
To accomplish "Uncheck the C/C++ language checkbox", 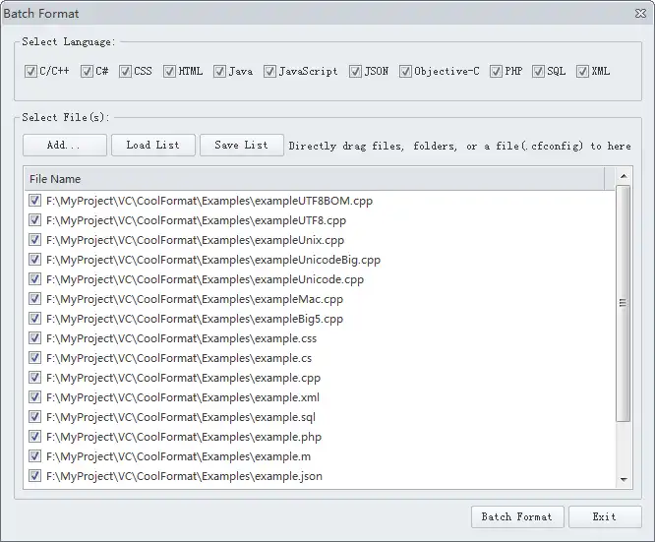I will click(x=30, y=72).
